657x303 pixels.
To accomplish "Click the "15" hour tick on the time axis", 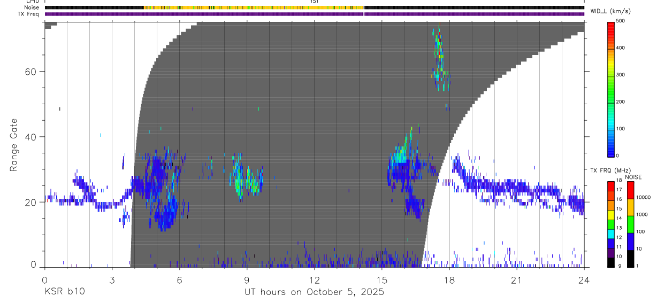I will [382, 280].
